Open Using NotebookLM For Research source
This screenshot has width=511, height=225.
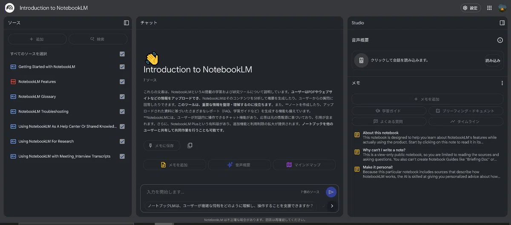(x=46, y=141)
